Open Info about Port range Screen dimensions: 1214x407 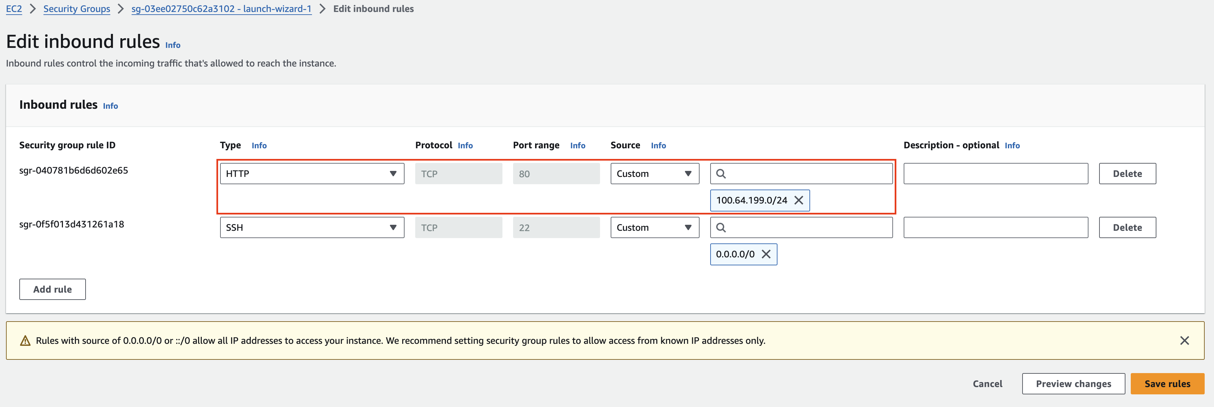coord(578,145)
